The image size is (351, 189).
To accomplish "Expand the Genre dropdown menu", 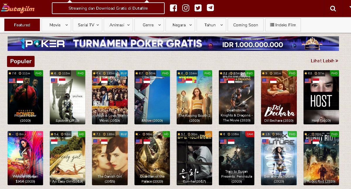I will coord(149,25).
